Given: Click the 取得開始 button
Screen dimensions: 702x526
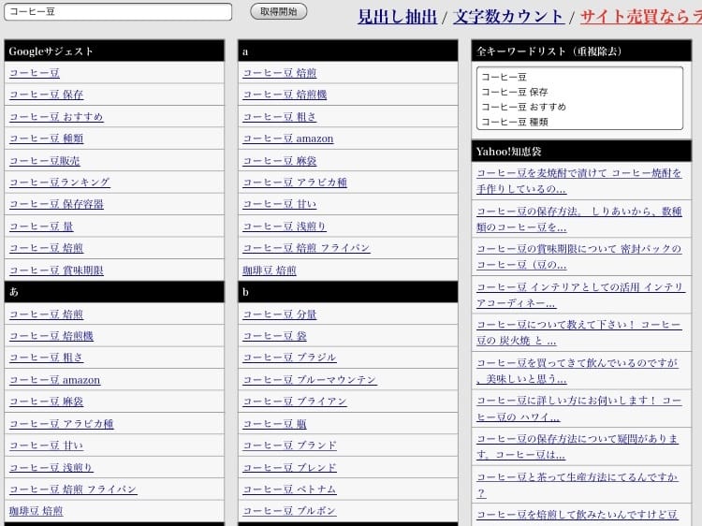Looking at the screenshot, I should coord(279,11).
